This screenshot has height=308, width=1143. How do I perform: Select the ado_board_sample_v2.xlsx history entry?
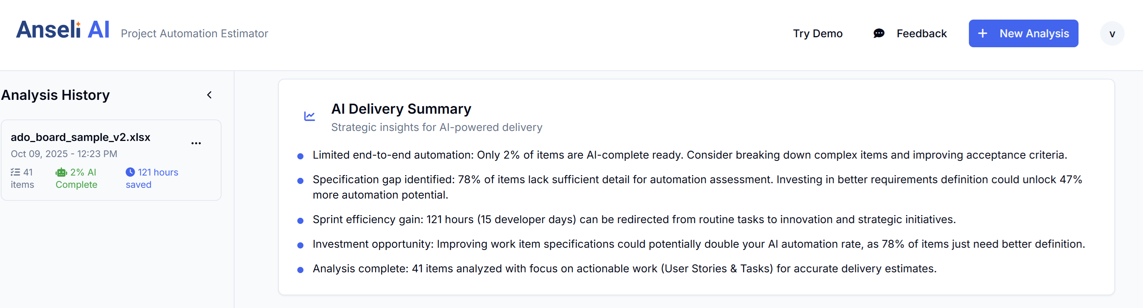pyautogui.click(x=80, y=137)
